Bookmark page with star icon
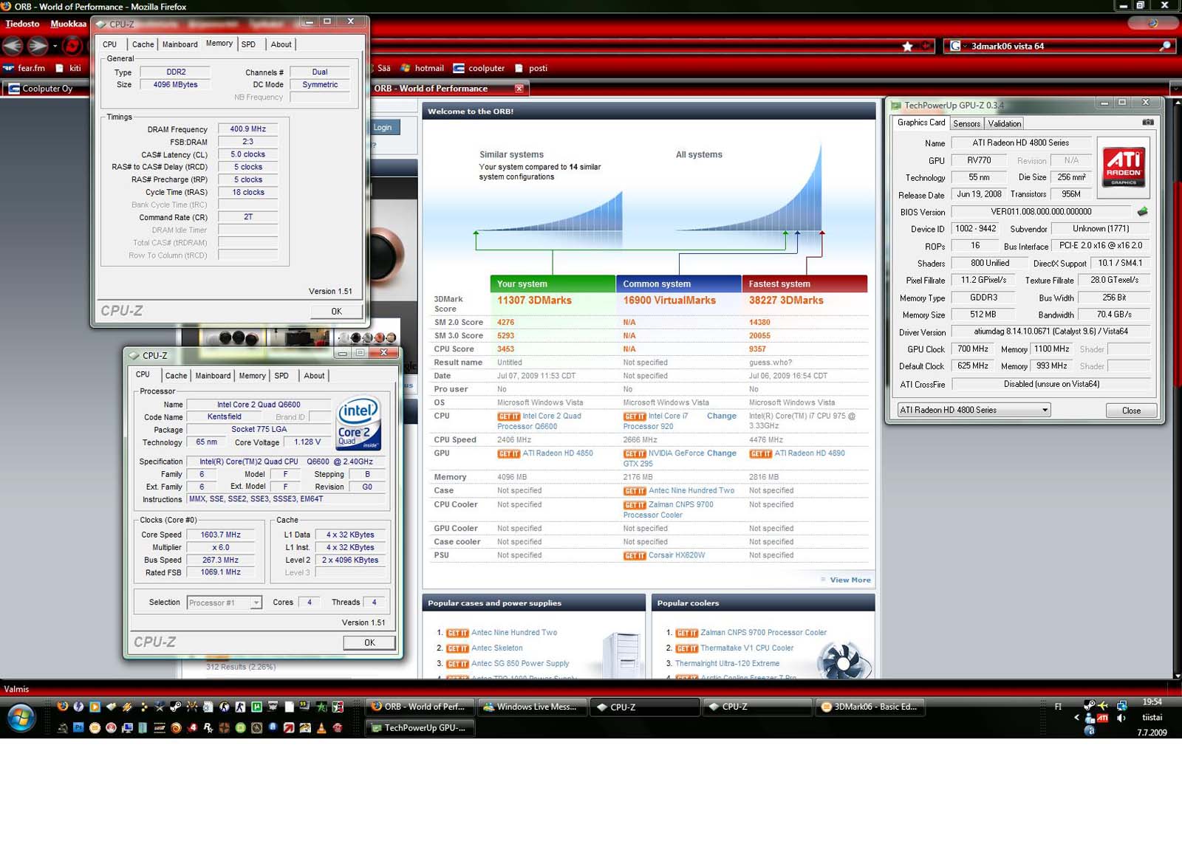Screen dimensions: 1182x844 907,46
